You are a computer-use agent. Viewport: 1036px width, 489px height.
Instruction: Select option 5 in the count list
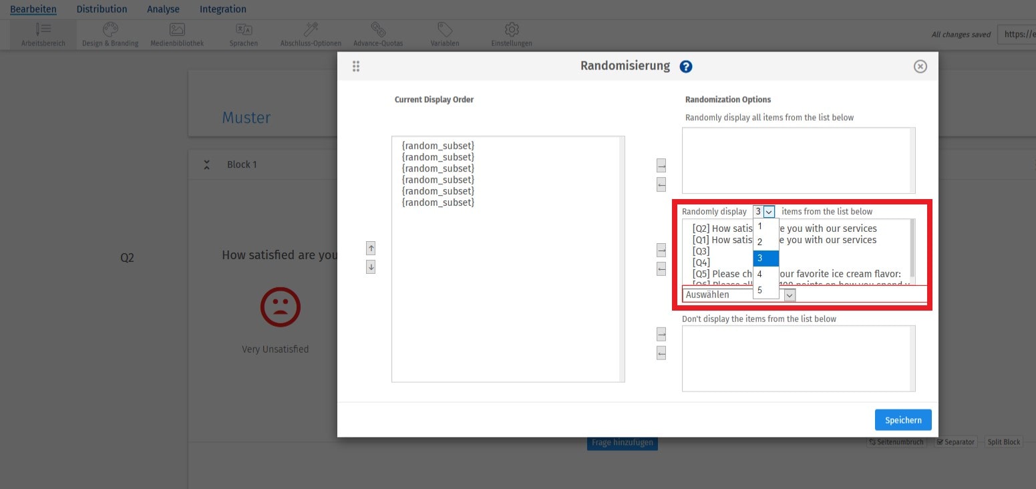click(x=759, y=290)
